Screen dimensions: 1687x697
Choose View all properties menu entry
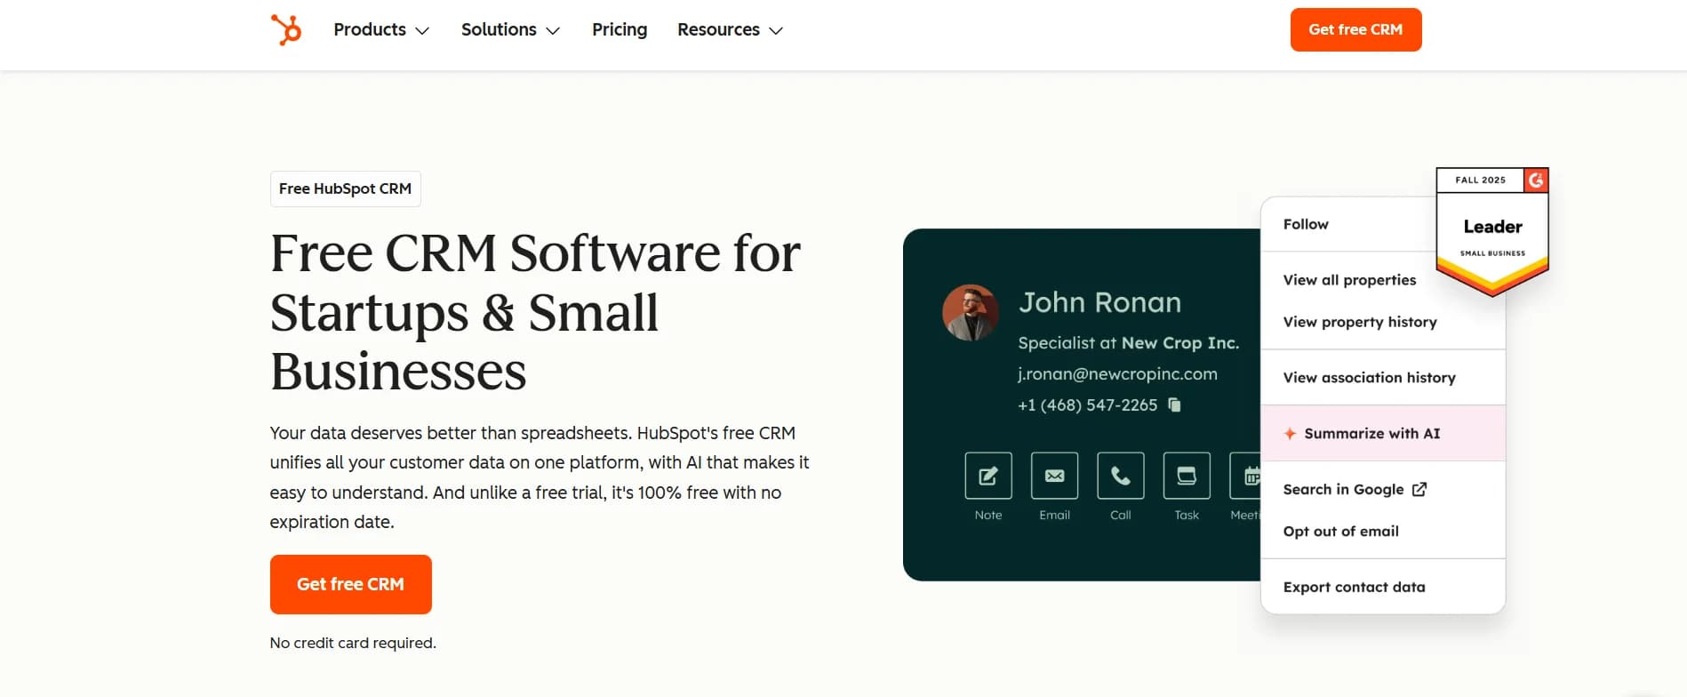click(1349, 280)
